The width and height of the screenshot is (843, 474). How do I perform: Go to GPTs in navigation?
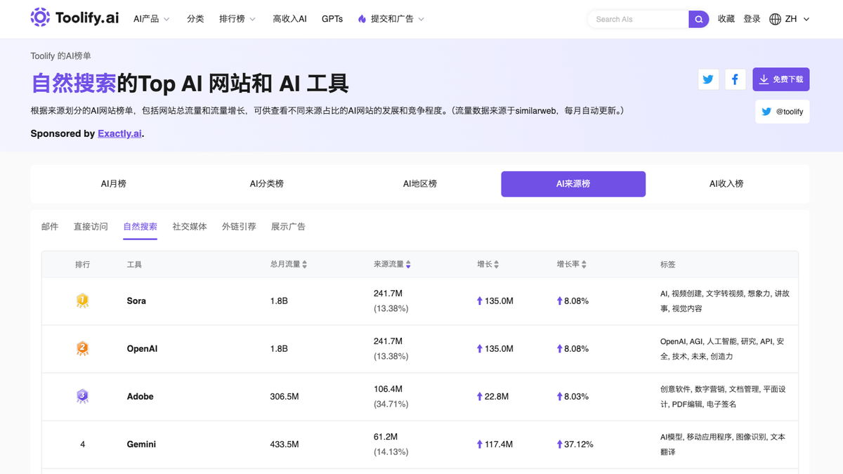(332, 19)
